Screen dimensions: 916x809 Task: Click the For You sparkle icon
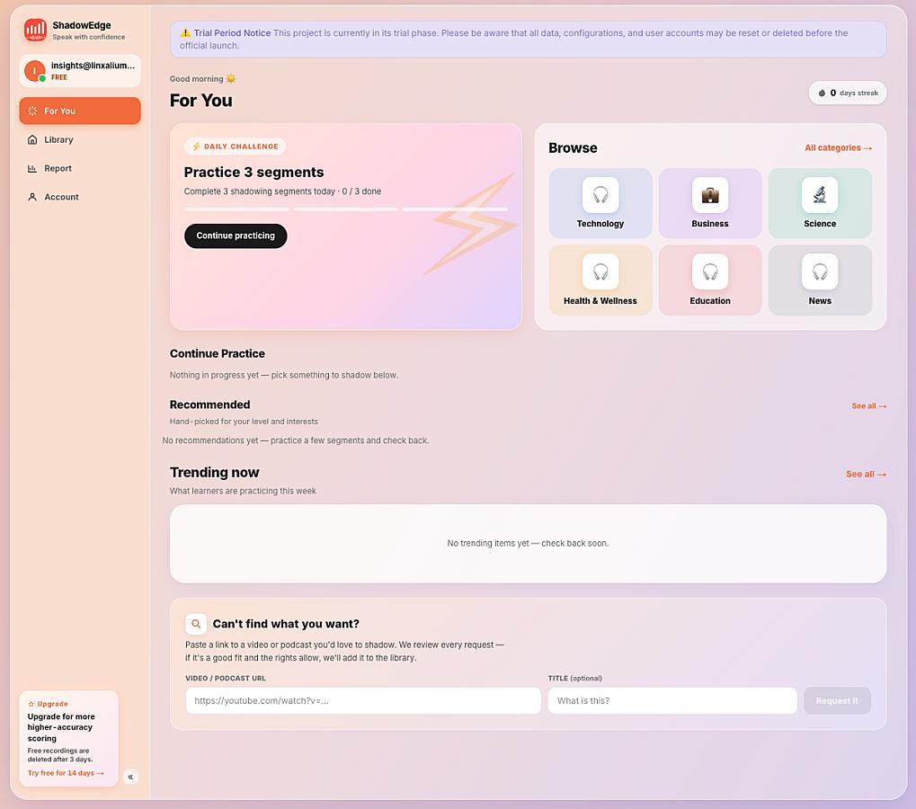tap(32, 111)
